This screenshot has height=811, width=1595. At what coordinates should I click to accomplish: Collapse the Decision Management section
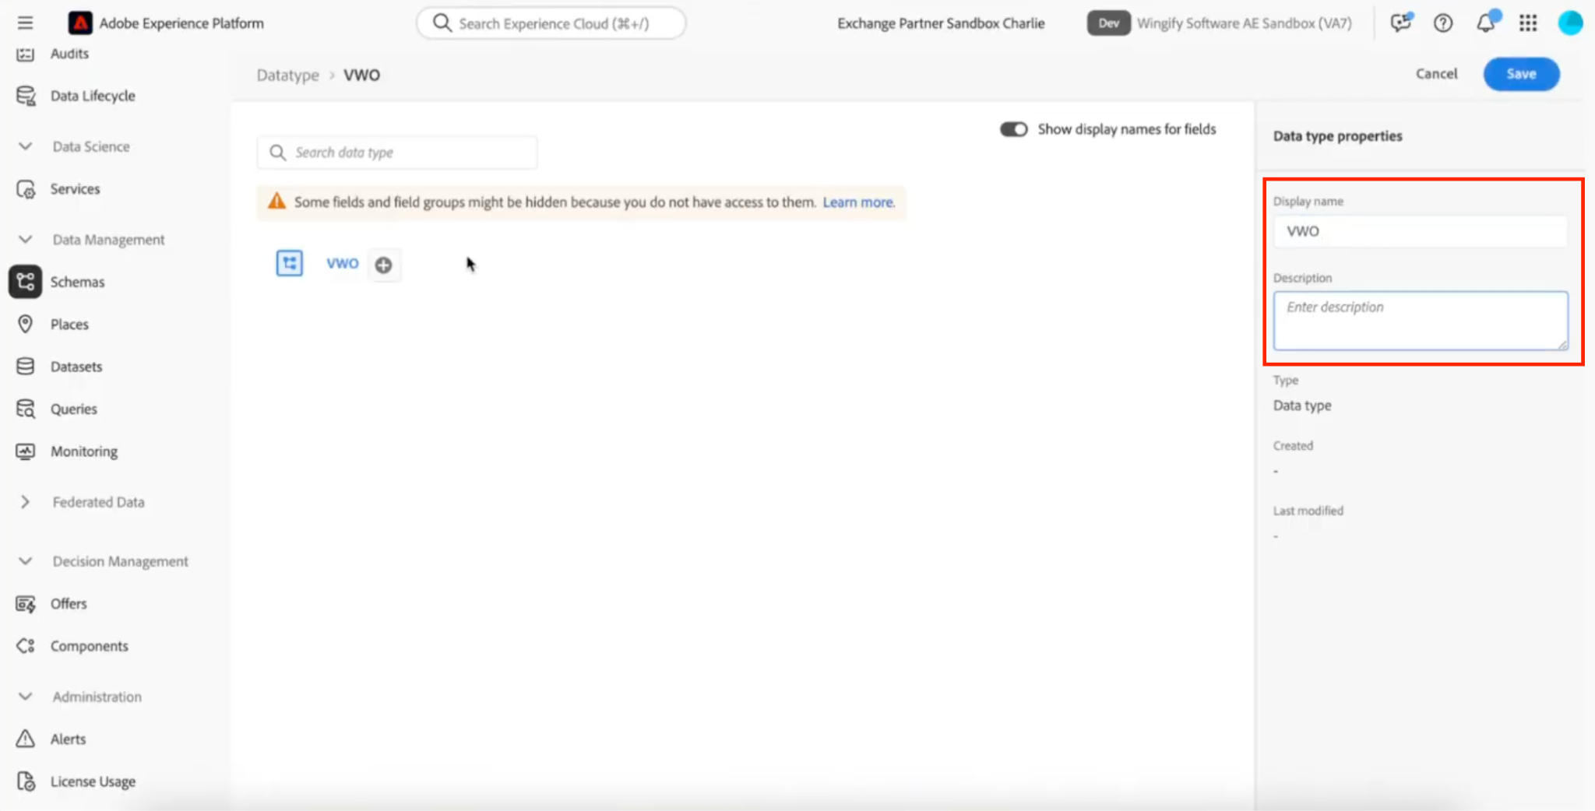(x=25, y=561)
